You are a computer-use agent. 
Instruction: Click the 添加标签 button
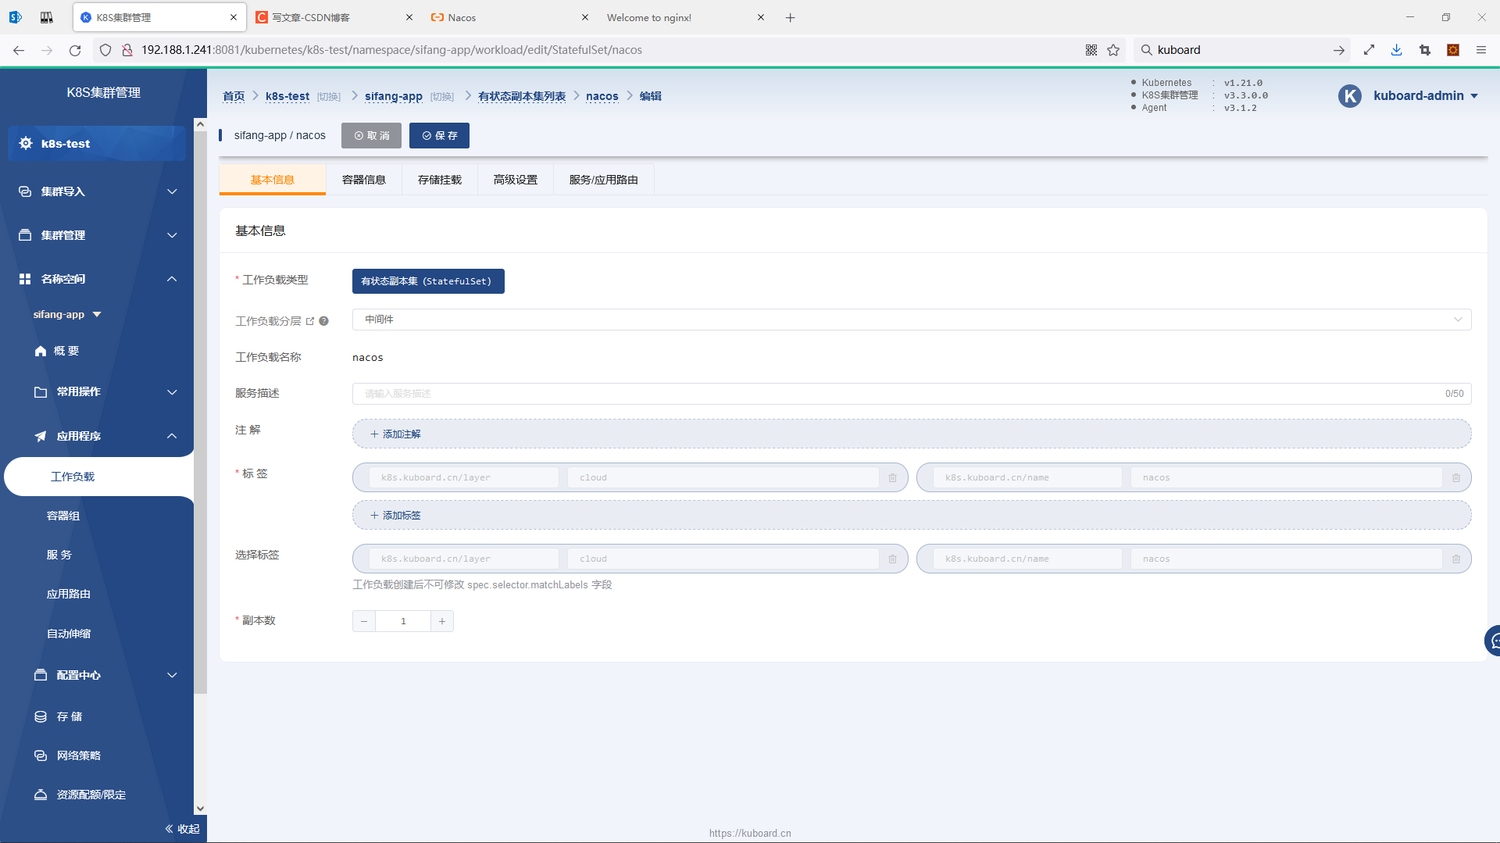(x=912, y=515)
